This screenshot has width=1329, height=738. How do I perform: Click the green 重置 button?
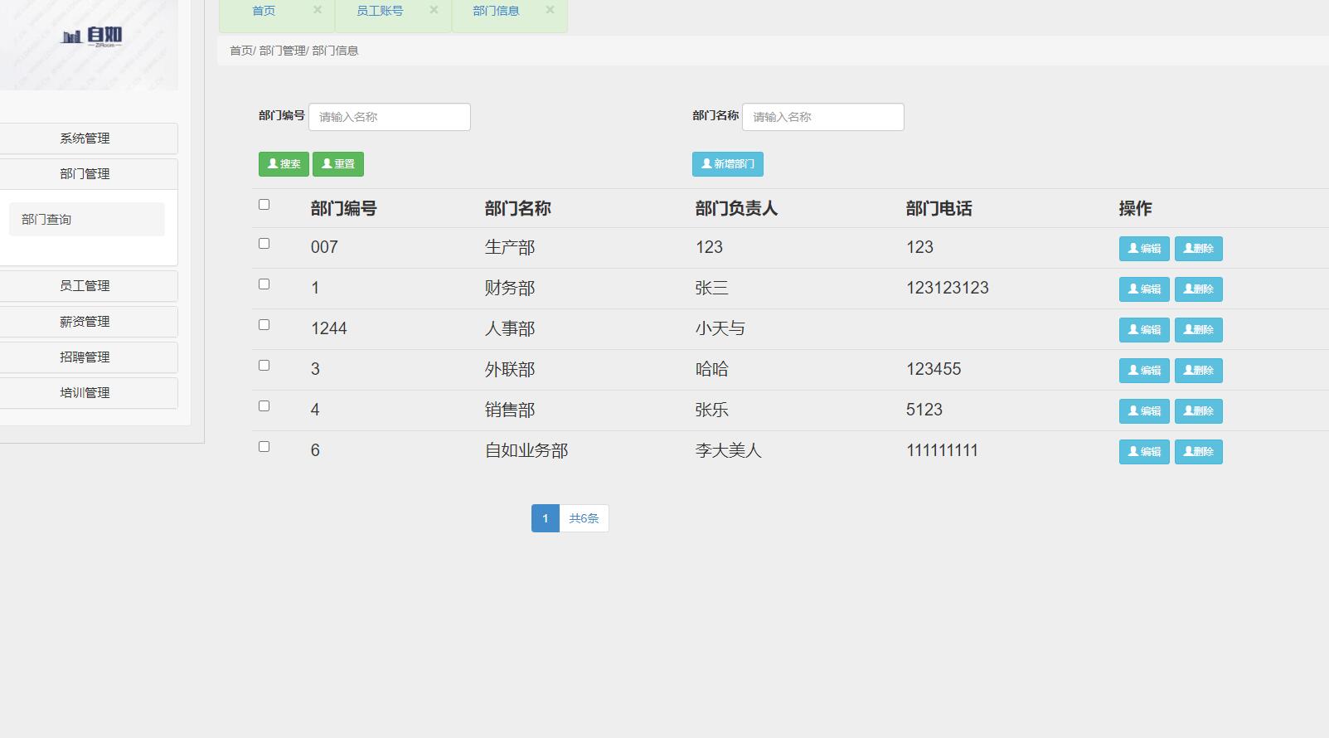pos(338,164)
